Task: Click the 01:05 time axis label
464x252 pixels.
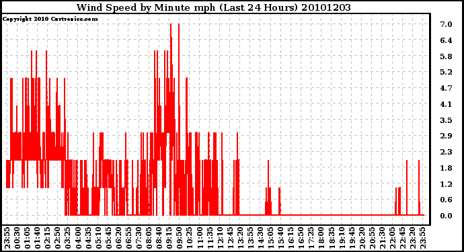Action: [x=27, y=239]
